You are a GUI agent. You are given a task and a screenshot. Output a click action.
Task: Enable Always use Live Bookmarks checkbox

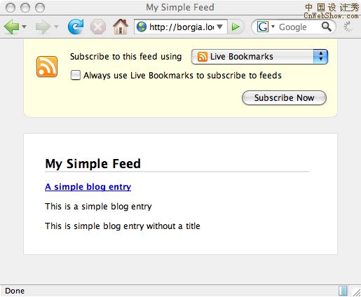[x=76, y=75]
